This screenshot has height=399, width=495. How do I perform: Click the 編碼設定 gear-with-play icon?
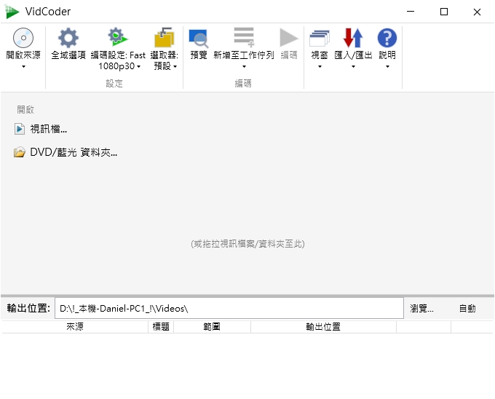tap(117, 36)
